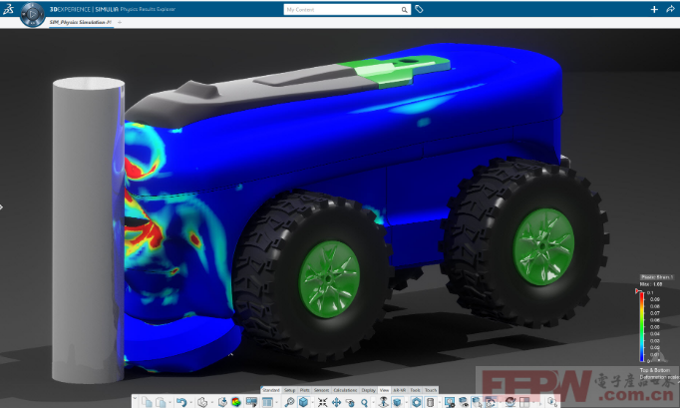Click the gray cylinder pole in the 3D scene

[x=88, y=230]
